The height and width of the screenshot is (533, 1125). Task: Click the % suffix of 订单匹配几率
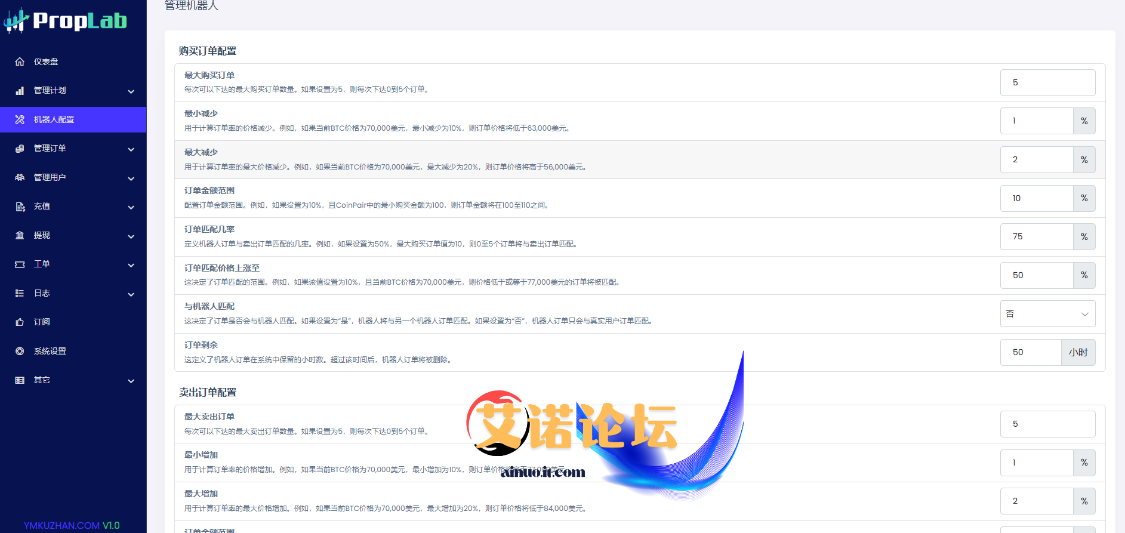point(1084,237)
